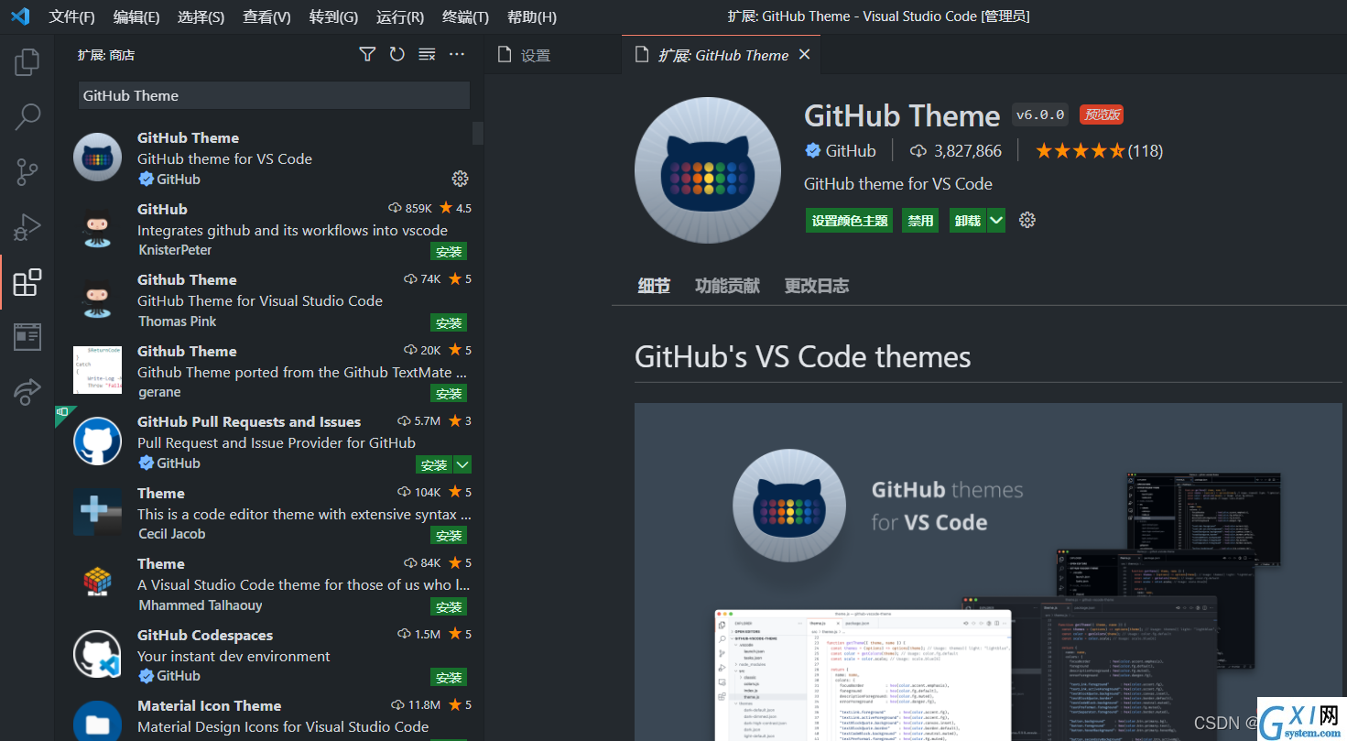The height and width of the screenshot is (741, 1347).
Task: Open the 编辑(E) menu
Action: click(136, 16)
